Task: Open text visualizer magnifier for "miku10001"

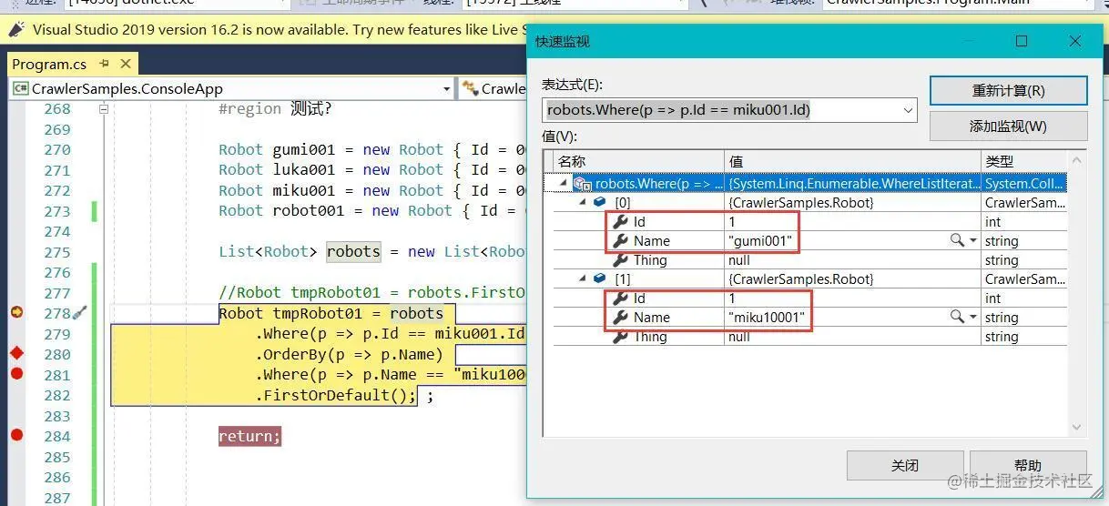Action: tap(957, 317)
